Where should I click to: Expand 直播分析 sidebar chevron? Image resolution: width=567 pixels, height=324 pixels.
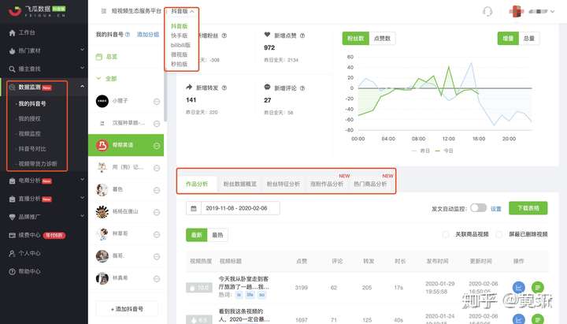tap(82, 198)
